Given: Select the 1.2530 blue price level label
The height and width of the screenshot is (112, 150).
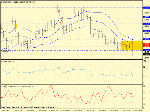Looking at the screenshot, I should coord(146,39).
